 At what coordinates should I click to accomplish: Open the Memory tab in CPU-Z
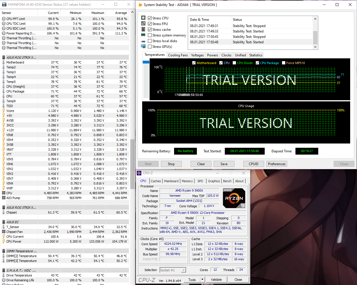(x=187, y=181)
